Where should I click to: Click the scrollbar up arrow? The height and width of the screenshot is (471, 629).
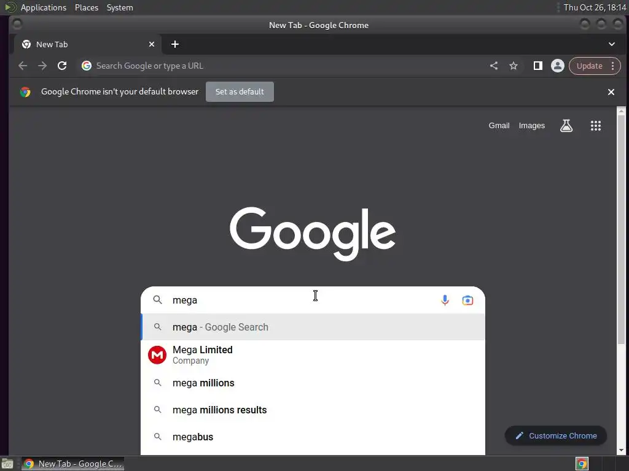621,110
